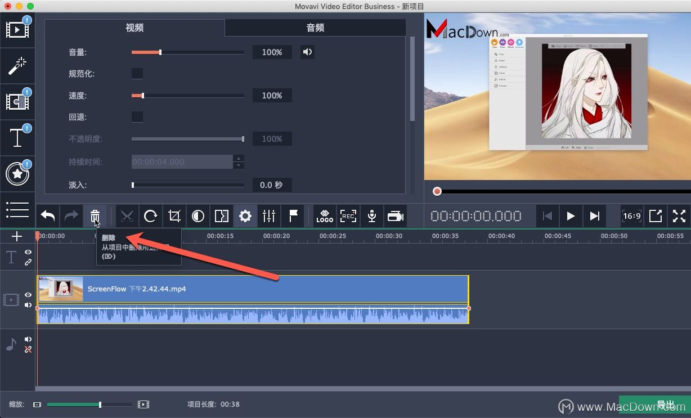The height and width of the screenshot is (418, 691).
Task: Adjust the 音量 volume slider
Action: pyautogui.click(x=188, y=52)
